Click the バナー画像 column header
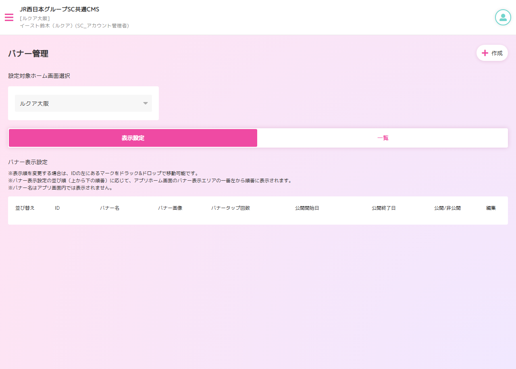516x369 pixels. pos(170,208)
